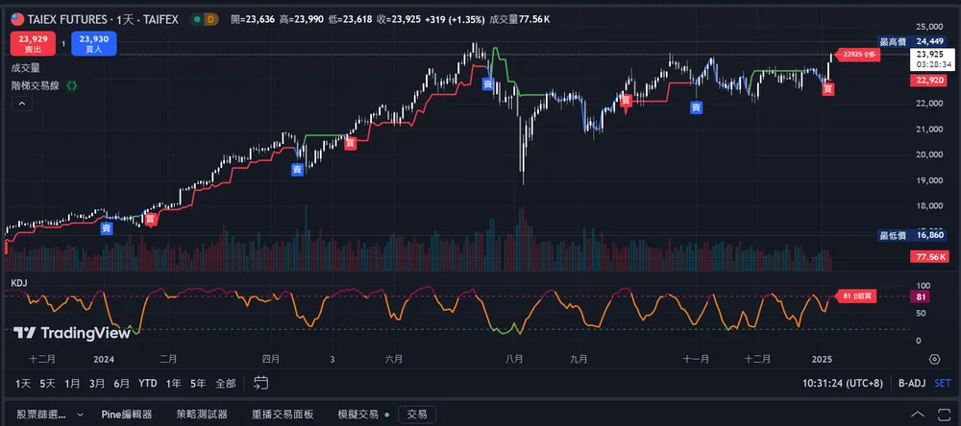The image size is (961, 426).
Task: Click the 2025 label on the time axis
Action: [x=822, y=359]
